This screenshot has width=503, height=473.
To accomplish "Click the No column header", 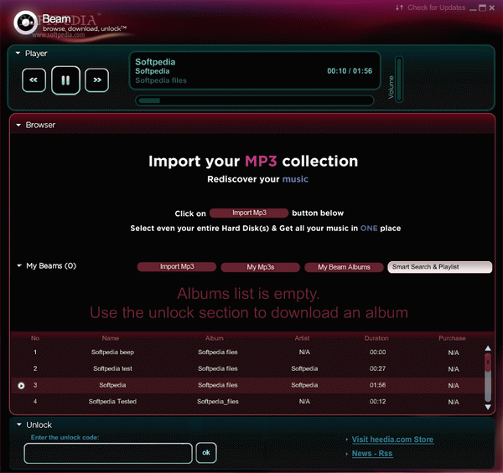I will (x=35, y=338).
